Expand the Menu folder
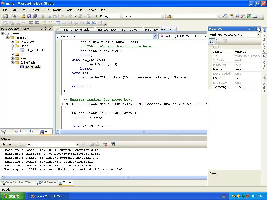267x200 pixels. [13, 58]
